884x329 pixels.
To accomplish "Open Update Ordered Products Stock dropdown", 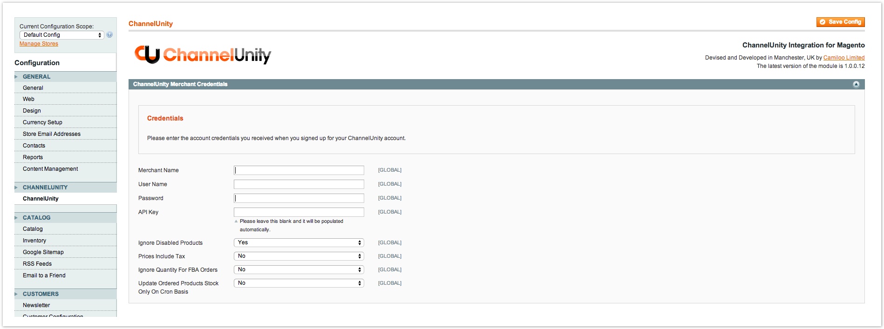I will 299,283.
